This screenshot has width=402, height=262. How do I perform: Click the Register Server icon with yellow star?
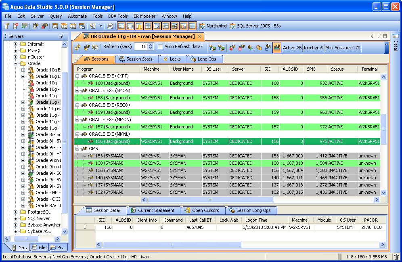coord(7,26)
